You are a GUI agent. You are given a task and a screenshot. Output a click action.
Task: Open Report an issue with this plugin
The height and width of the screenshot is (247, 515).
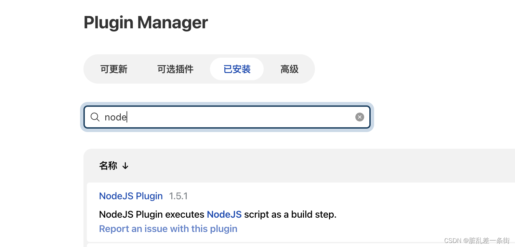168,229
